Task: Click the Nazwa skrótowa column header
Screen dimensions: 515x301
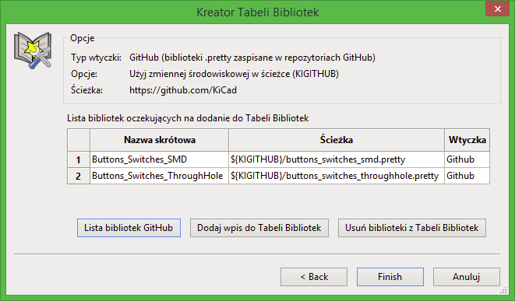Action: tap(159, 140)
